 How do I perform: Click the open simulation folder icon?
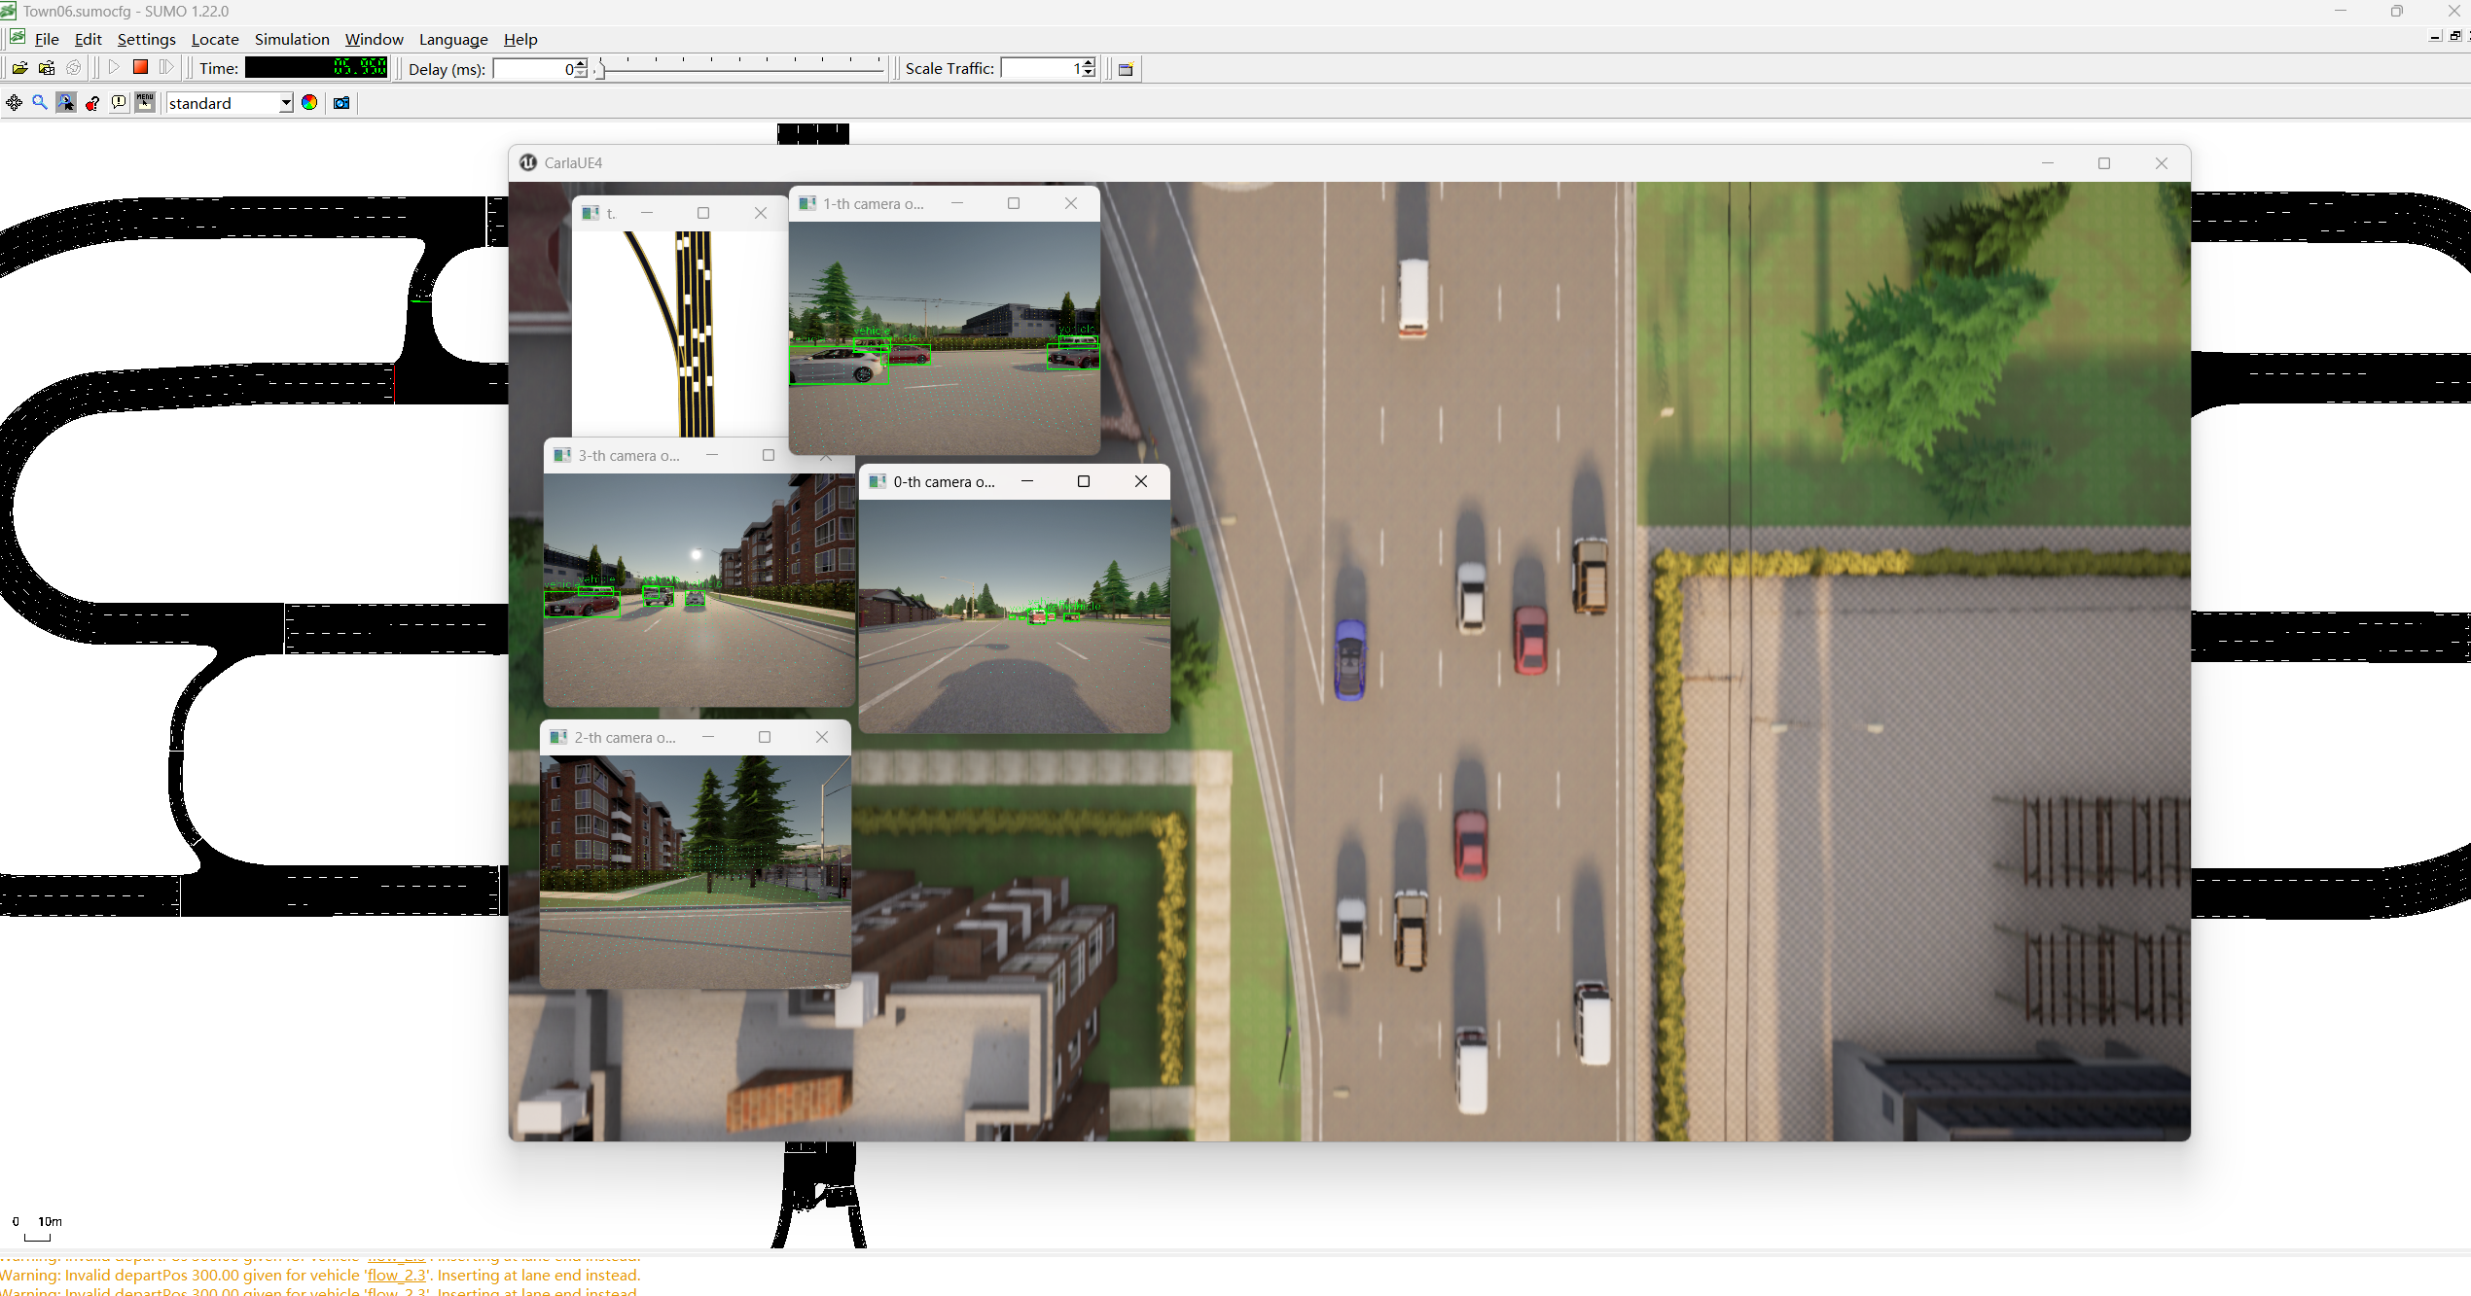(19, 68)
